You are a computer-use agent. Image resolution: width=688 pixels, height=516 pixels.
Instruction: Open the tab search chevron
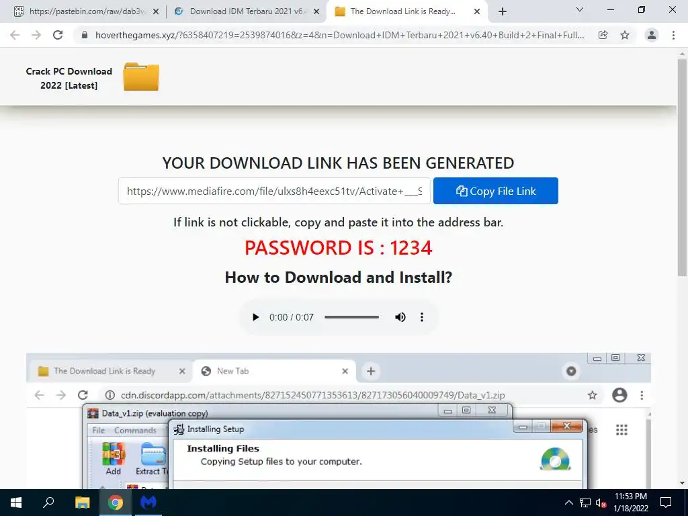point(580,9)
